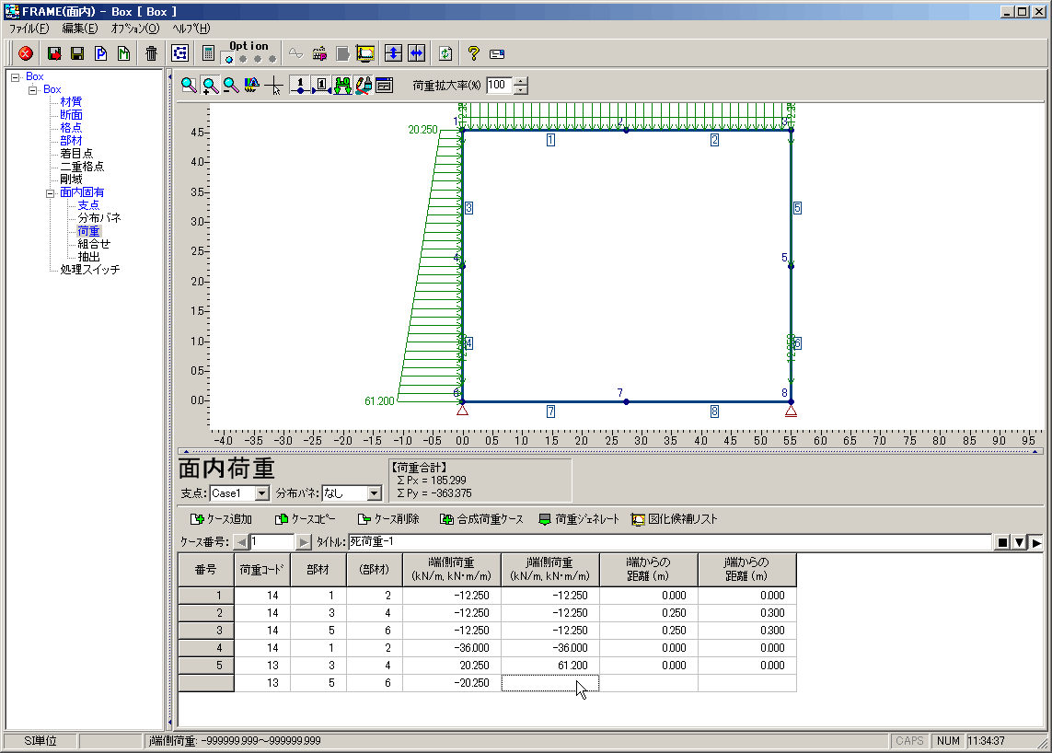Click the blue frame structure G icon
The image size is (1052, 753).
[179, 53]
